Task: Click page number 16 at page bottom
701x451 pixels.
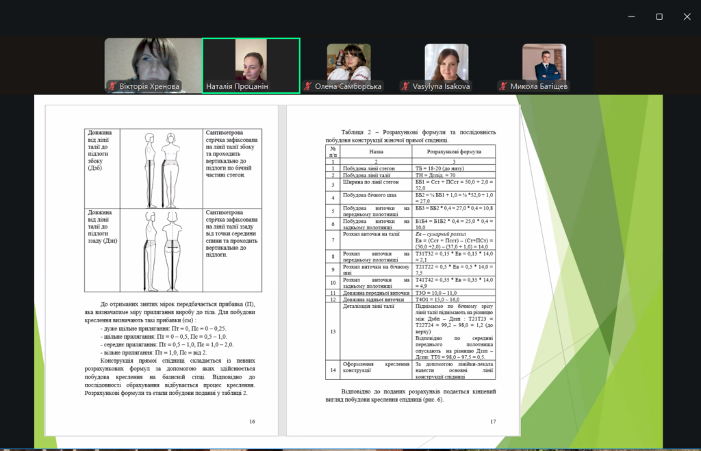Action: pos(252,421)
